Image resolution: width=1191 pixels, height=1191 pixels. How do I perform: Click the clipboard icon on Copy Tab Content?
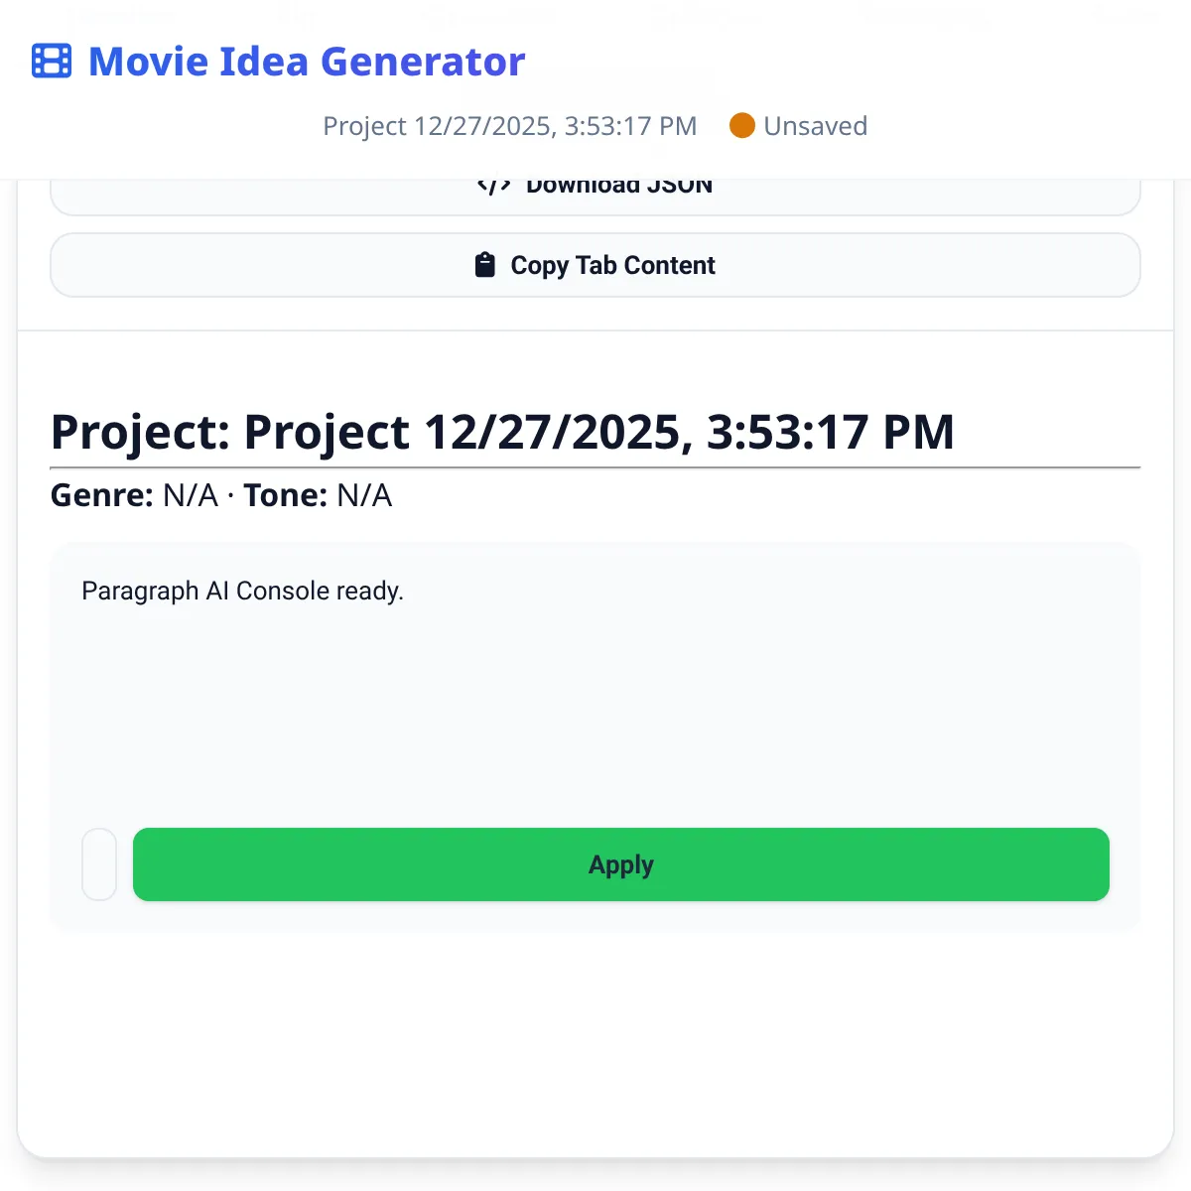[484, 265]
